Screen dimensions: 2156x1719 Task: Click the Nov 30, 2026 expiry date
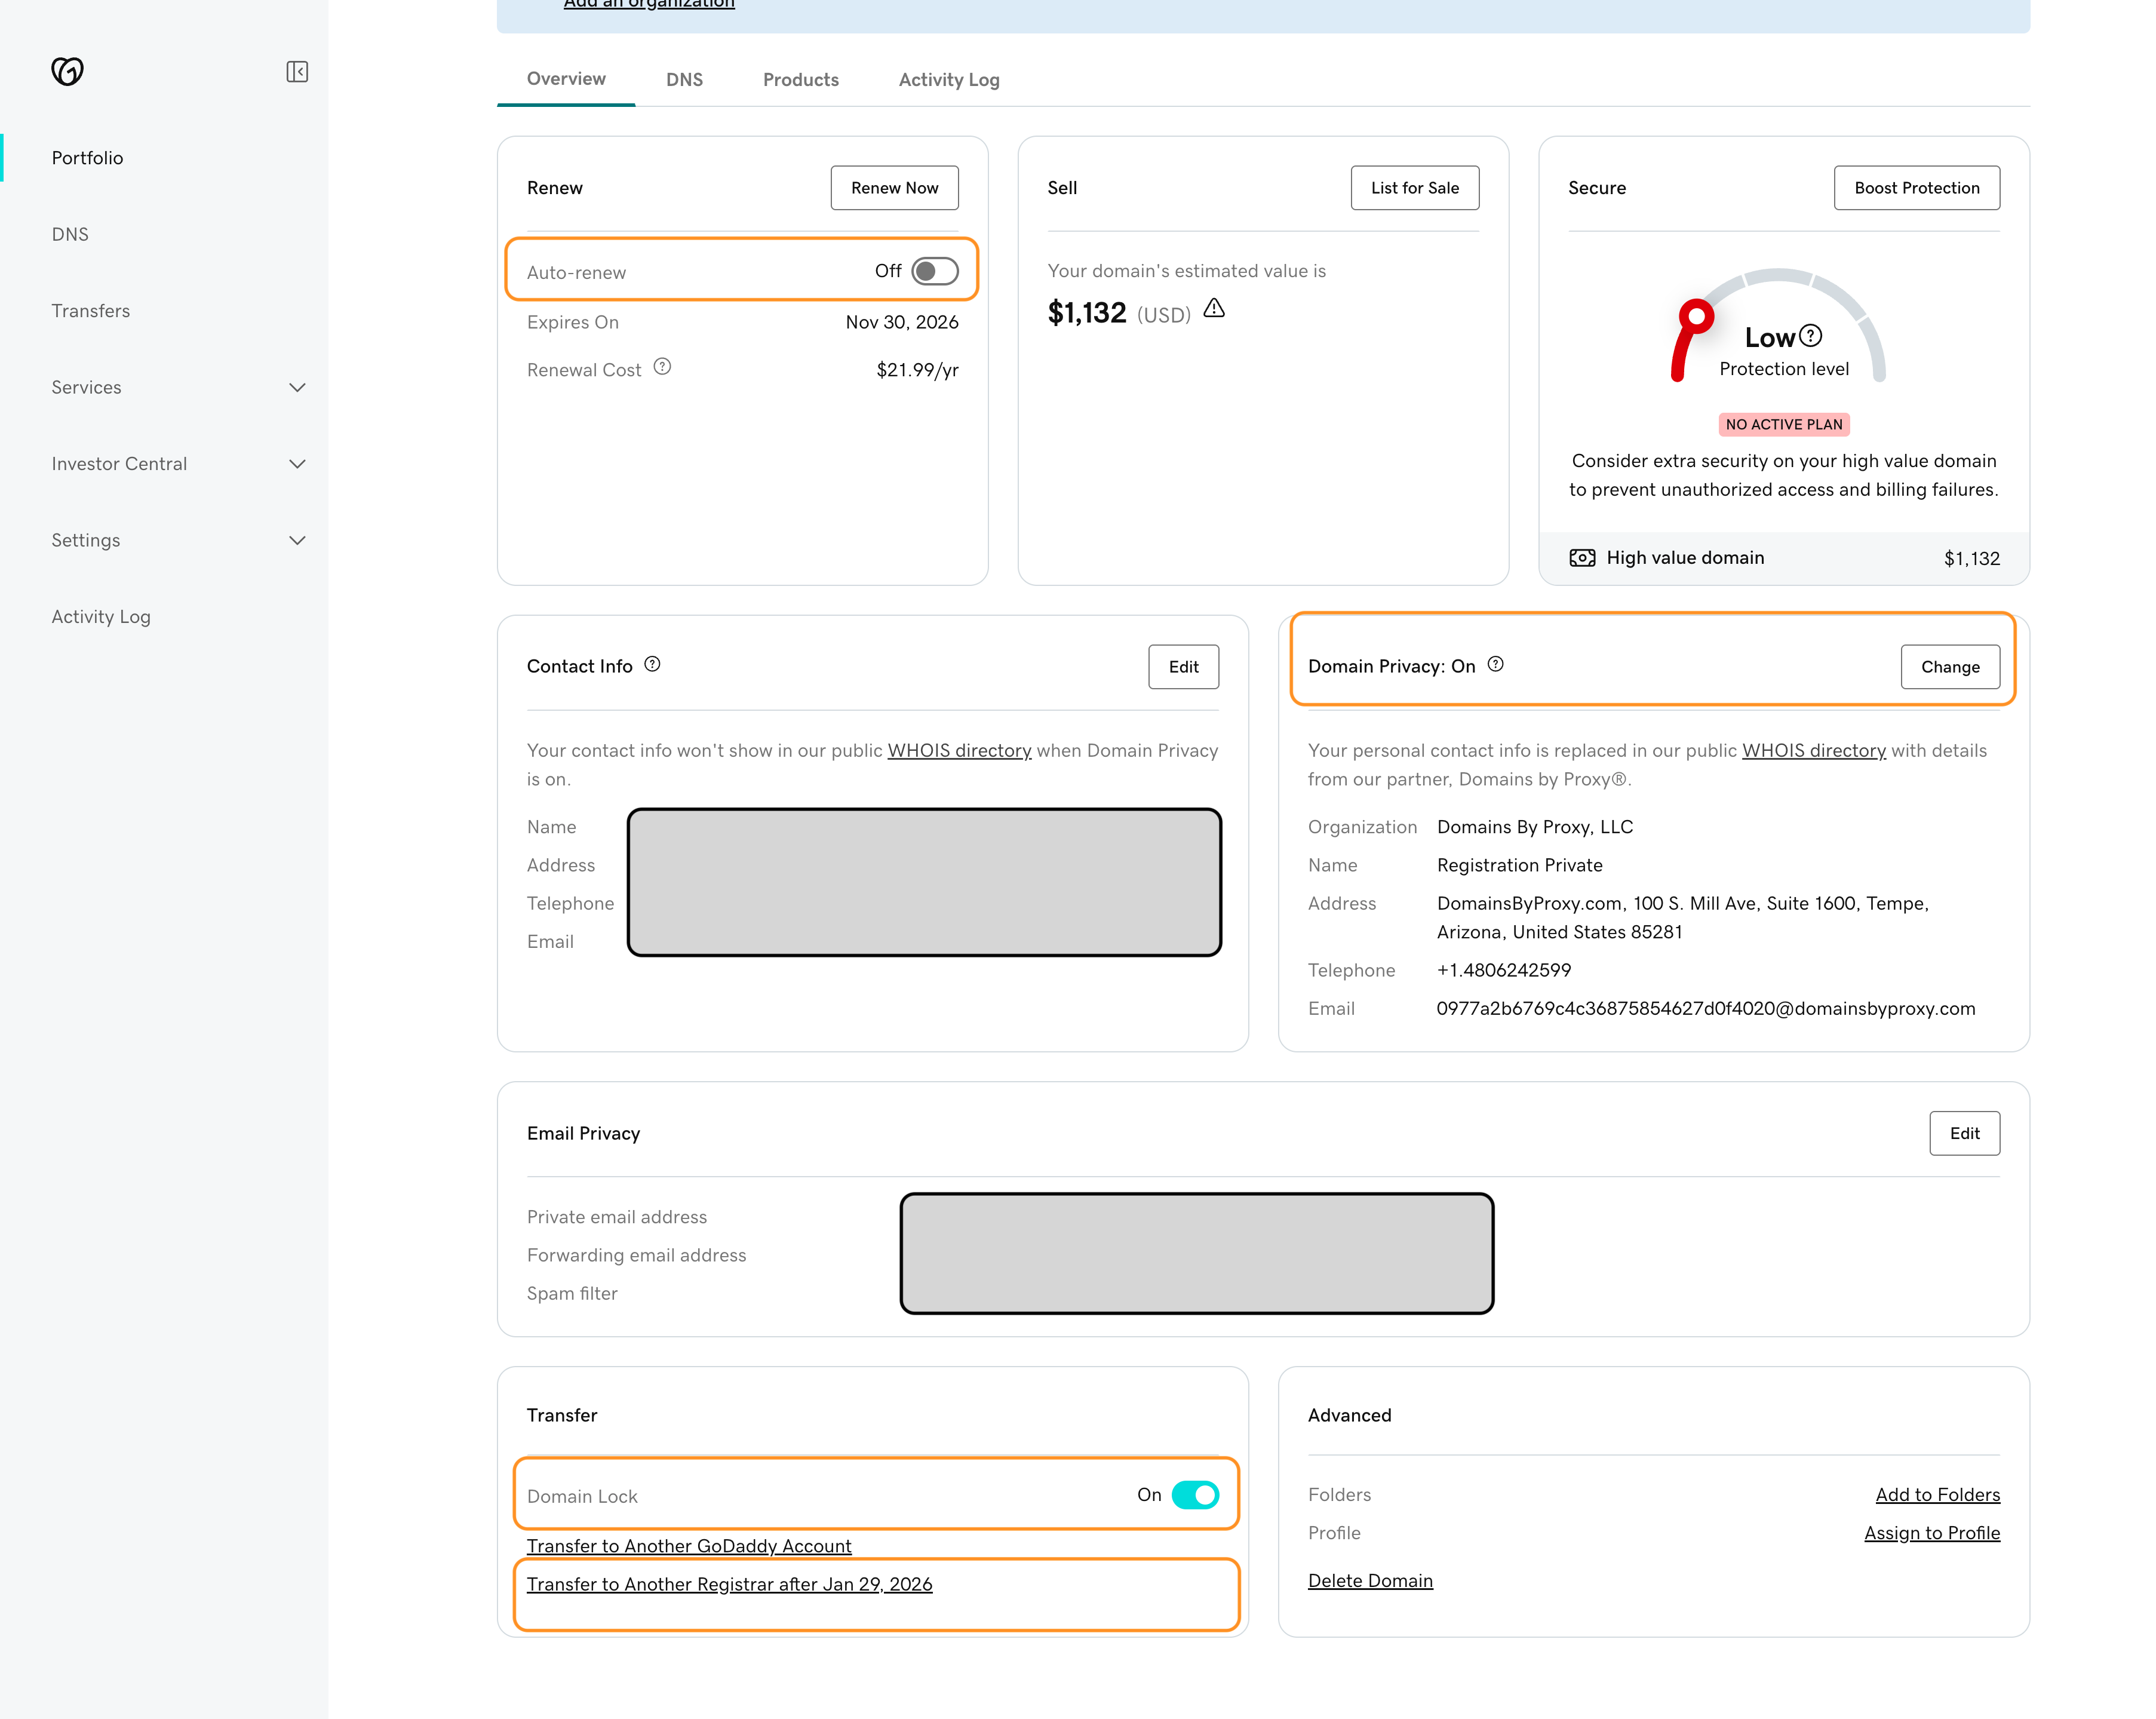click(902, 322)
